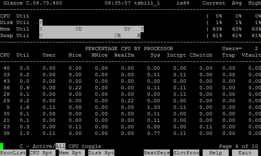Select the row for CPU 38

(x=131, y=133)
